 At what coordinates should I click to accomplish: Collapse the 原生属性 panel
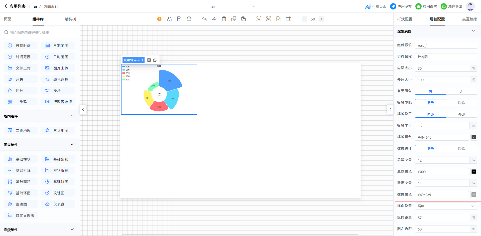(x=473, y=31)
